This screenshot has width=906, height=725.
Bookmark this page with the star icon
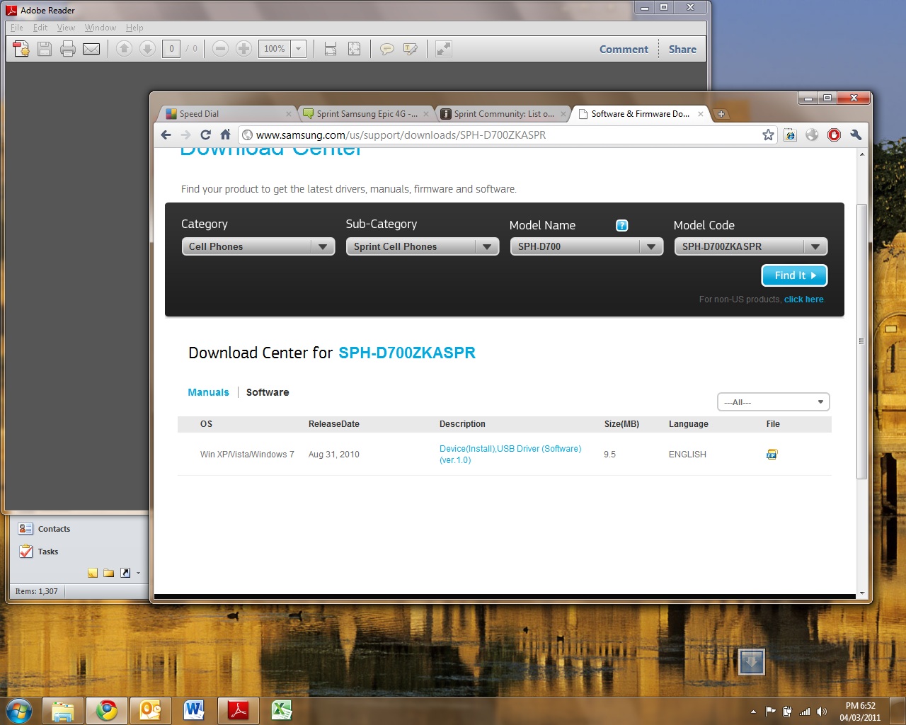click(x=768, y=135)
